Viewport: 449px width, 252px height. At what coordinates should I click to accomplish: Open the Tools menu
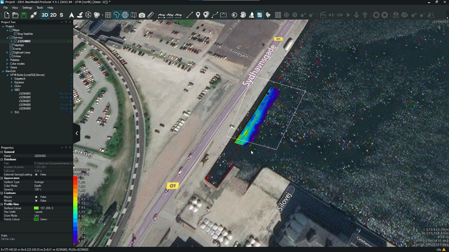tap(40, 7)
